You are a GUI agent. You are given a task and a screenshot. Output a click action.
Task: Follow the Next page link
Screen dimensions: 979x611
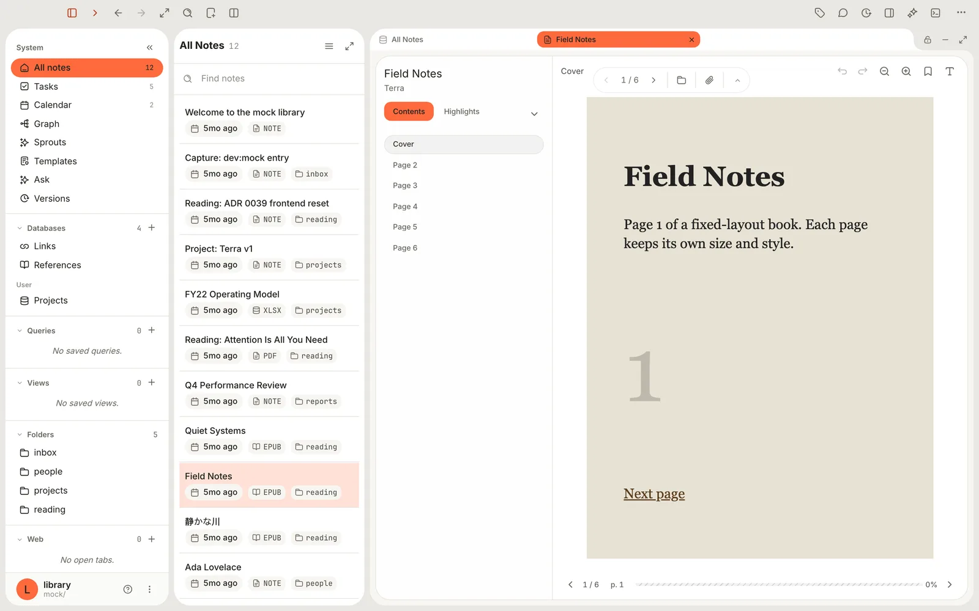pyautogui.click(x=654, y=494)
